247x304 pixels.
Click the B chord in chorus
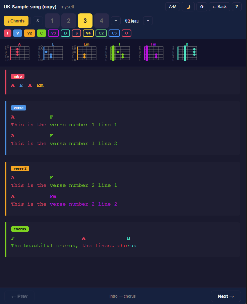(x=128, y=238)
